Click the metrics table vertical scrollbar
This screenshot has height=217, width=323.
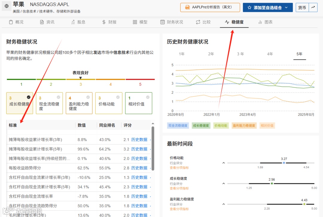(x=153, y=148)
